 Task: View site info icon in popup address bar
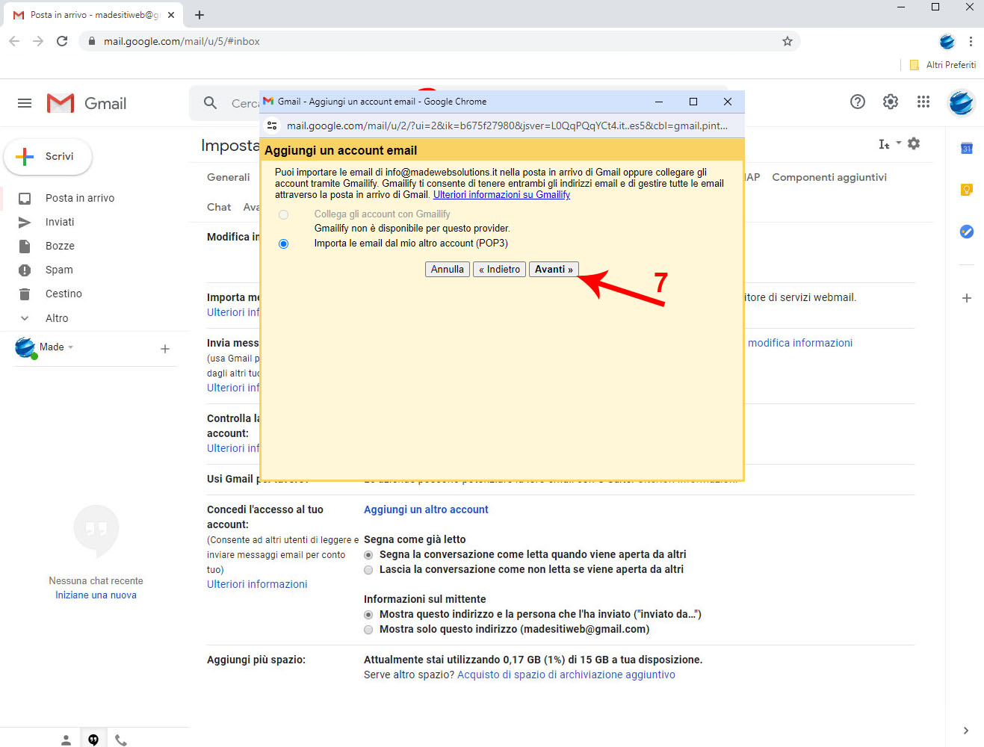click(272, 125)
